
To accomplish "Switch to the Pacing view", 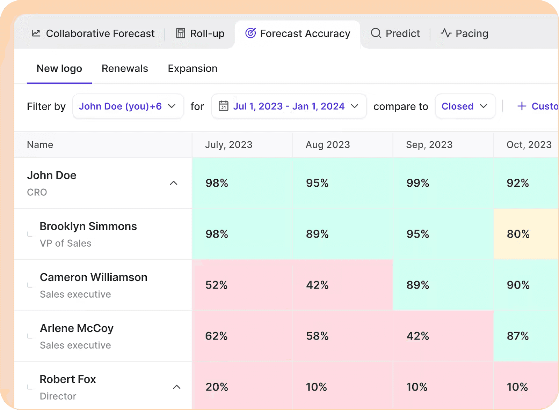I will pyautogui.click(x=471, y=33).
